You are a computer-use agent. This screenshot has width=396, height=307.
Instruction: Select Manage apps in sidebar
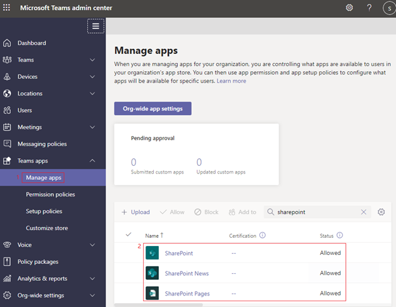click(x=43, y=178)
